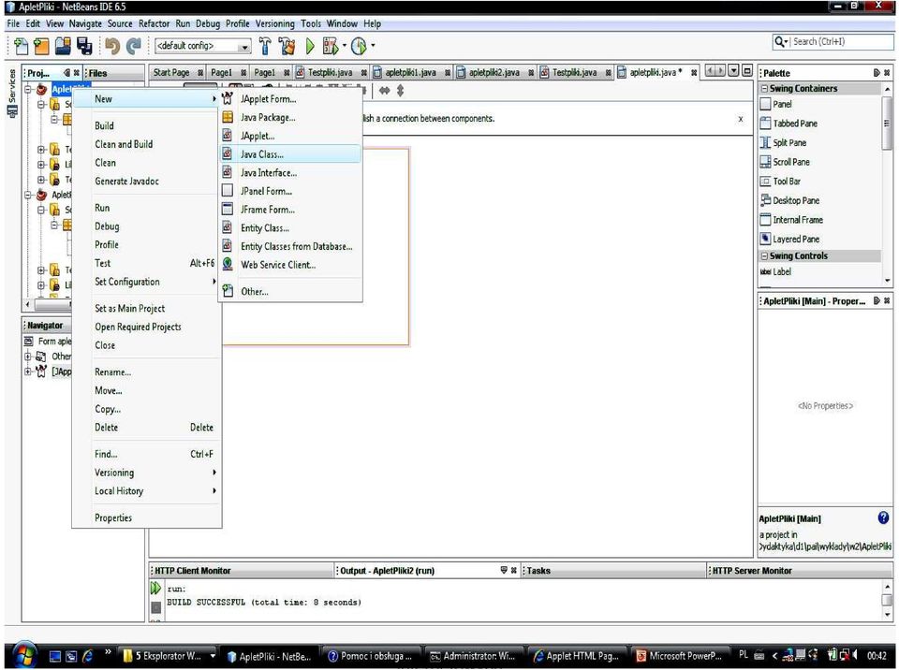Expand the Other node in Navigator
Viewport: 899px width, 670px height.
click(x=27, y=357)
